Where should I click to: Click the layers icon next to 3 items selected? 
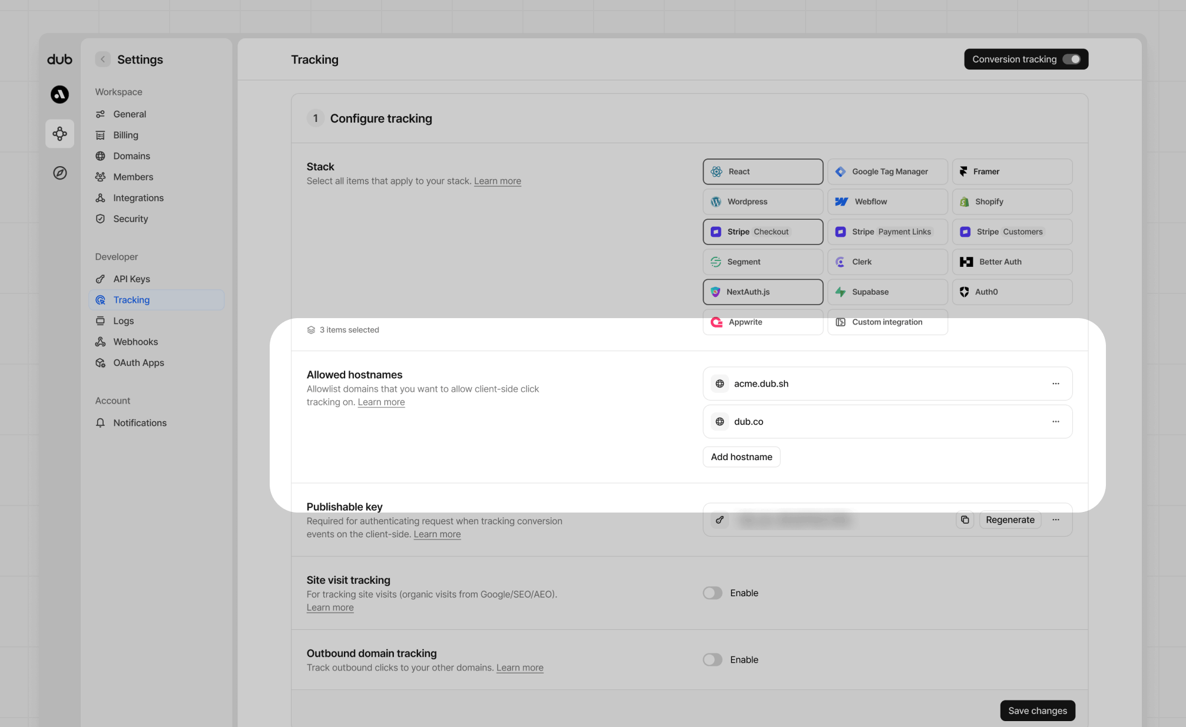click(311, 330)
